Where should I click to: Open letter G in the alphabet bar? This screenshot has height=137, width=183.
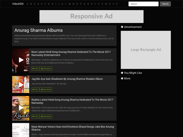[49, 4]
